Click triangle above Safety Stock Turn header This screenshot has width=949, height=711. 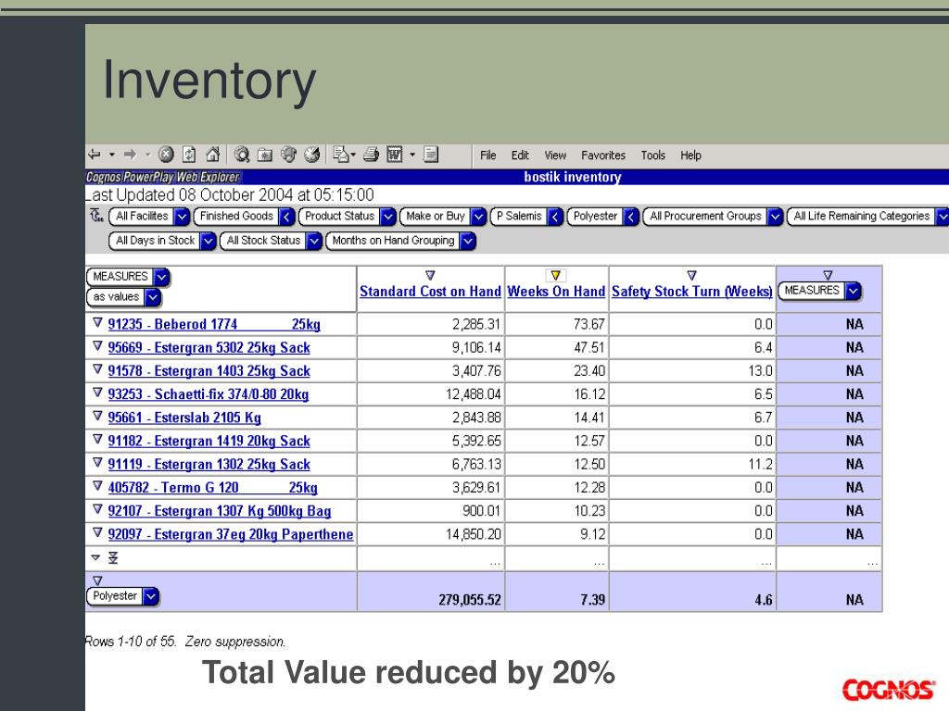click(x=691, y=275)
